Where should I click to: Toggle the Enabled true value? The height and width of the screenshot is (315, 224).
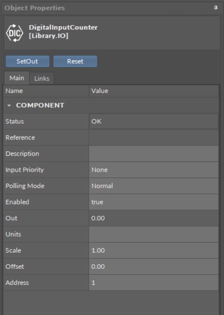[x=153, y=202]
